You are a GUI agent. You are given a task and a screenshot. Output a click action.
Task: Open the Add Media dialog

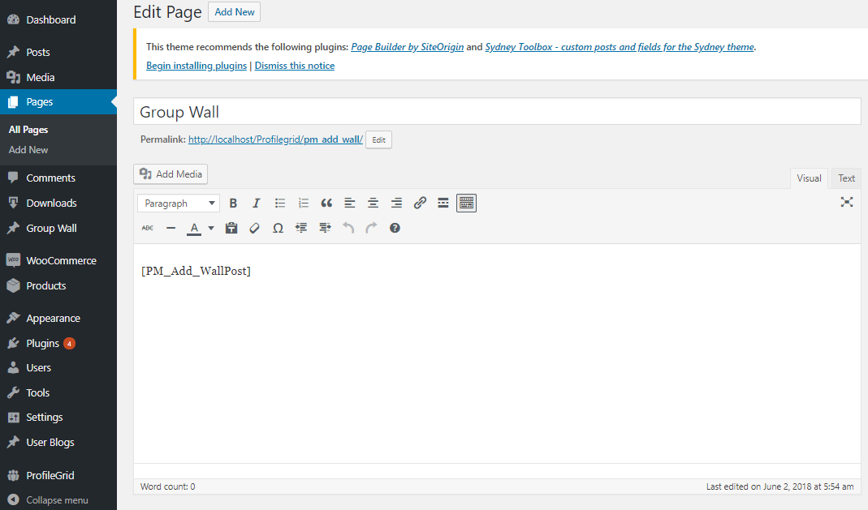click(x=170, y=174)
